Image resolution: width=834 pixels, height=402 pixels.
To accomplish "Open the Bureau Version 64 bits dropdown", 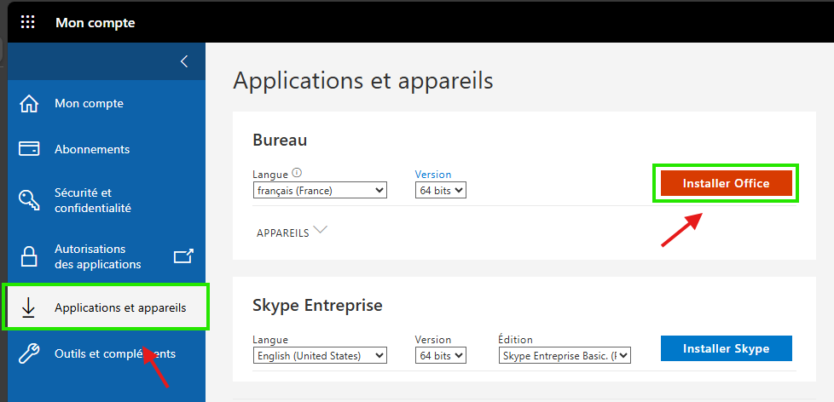I will [x=440, y=190].
